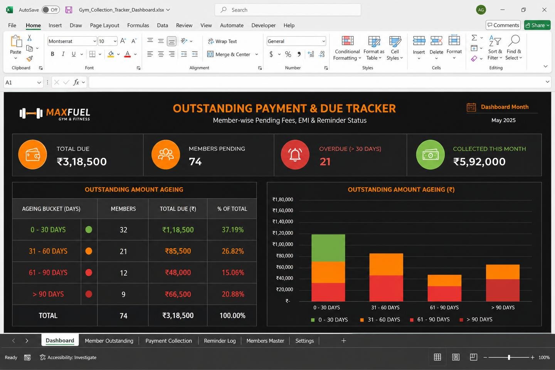
Task: Apply Comma Style format
Action: (299, 54)
